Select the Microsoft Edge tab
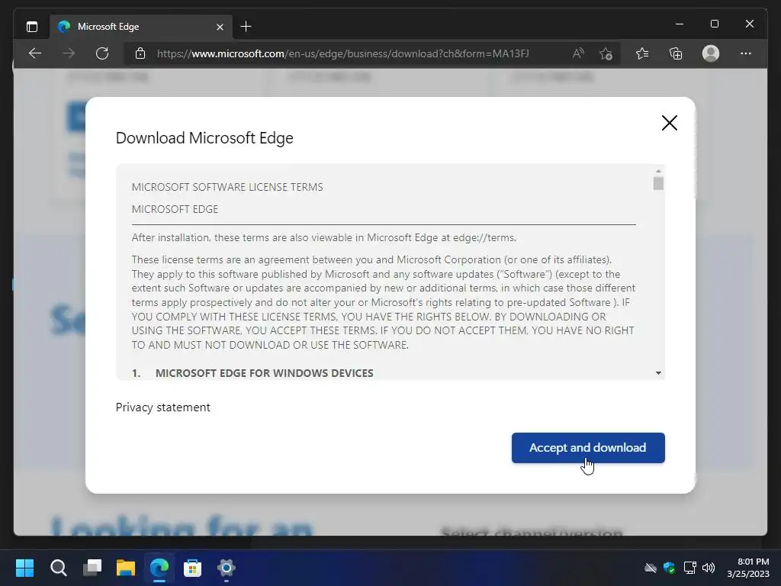This screenshot has height=586, width=781. pos(140,27)
